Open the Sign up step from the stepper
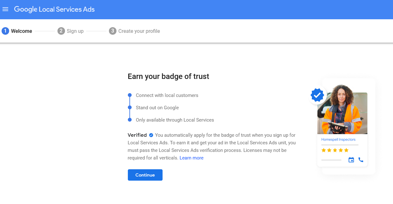393x204 pixels. click(75, 31)
